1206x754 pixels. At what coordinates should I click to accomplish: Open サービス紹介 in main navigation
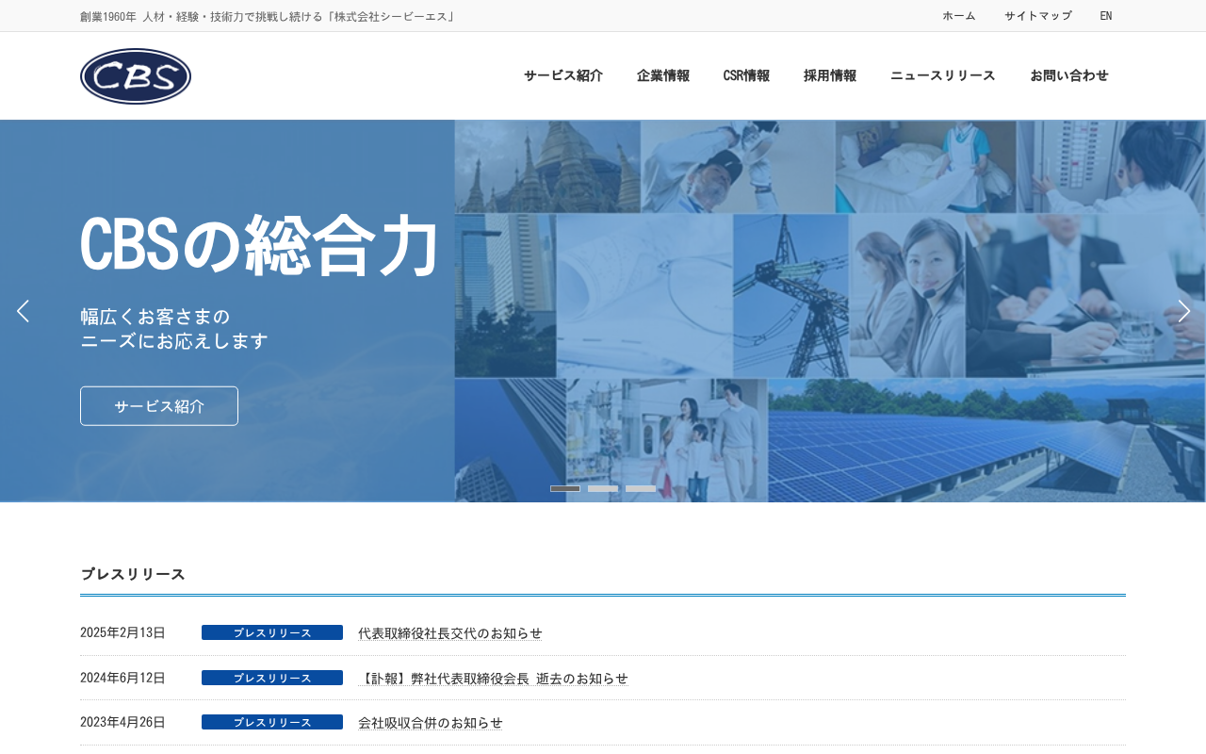point(563,75)
